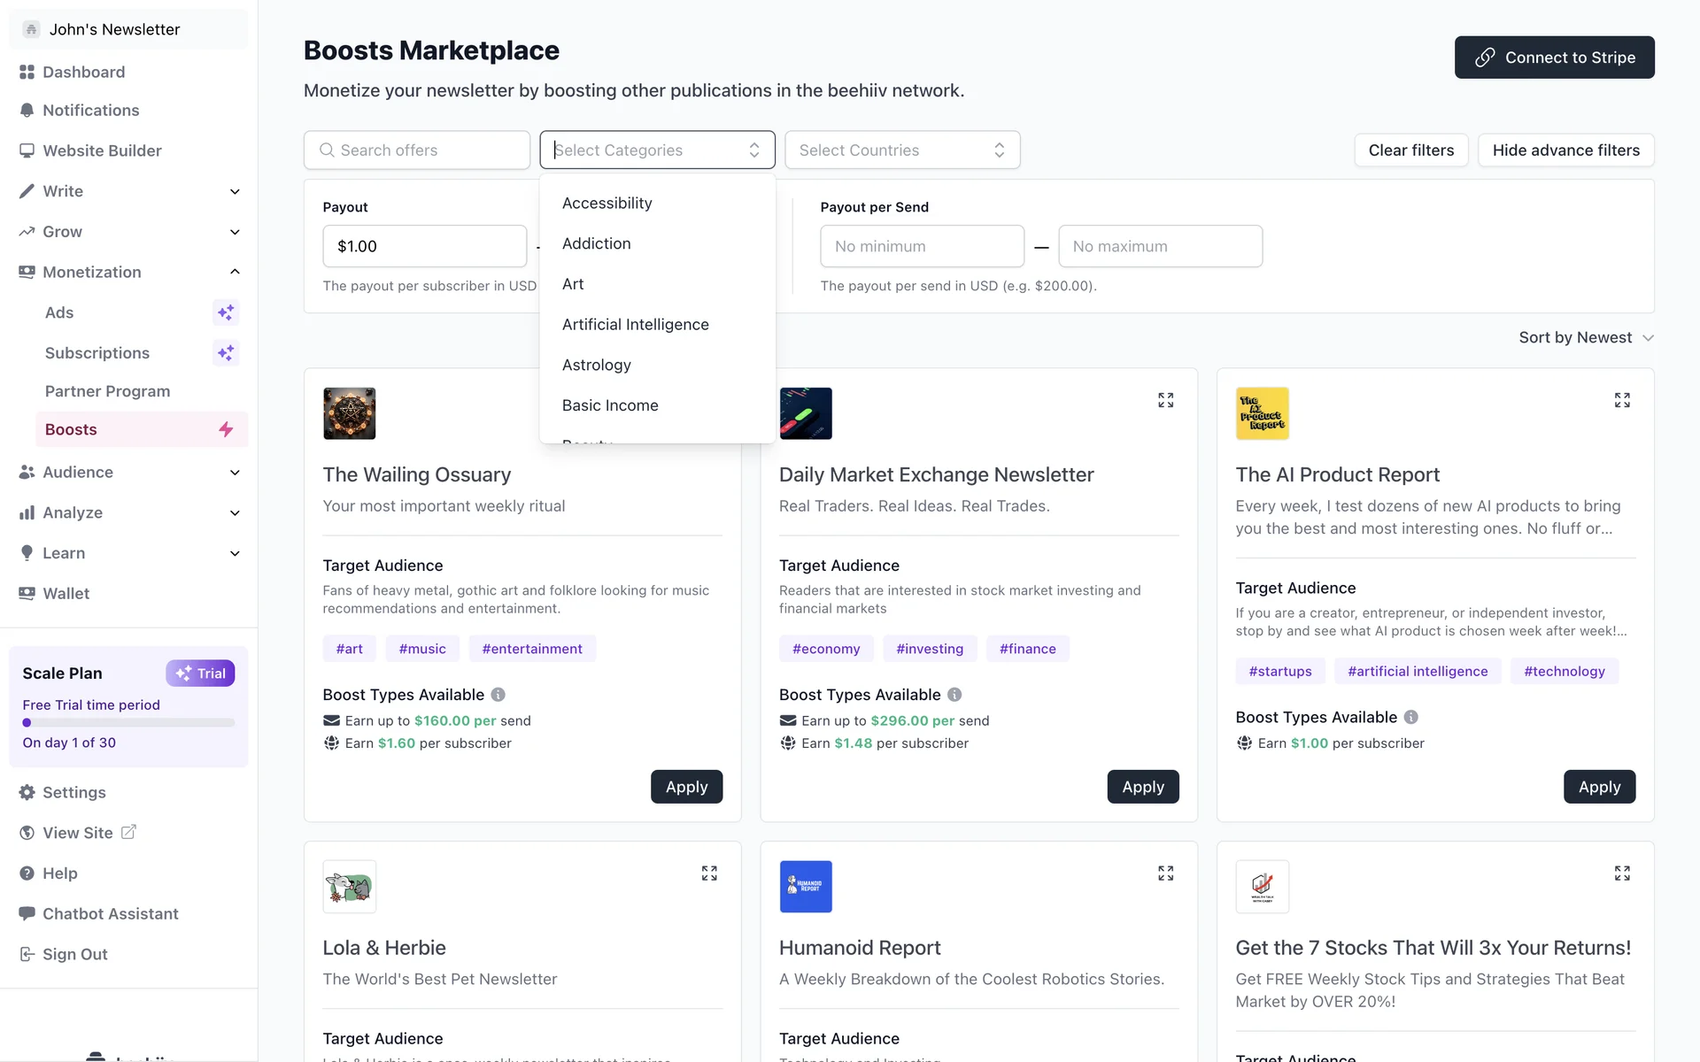Collapse the Monetization section
Image resolution: width=1700 pixels, height=1062 pixels.
pos(235,272)
